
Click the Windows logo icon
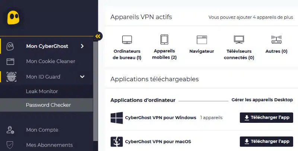click(x=117, y=118)
